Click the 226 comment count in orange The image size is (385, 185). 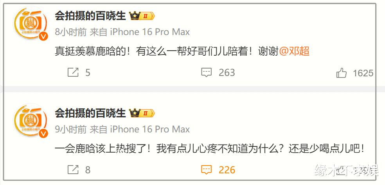click(227, 169)
